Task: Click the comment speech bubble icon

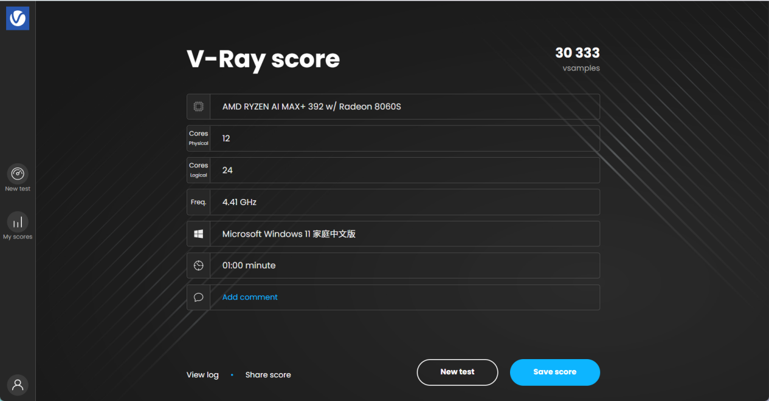Action: pyautogui.click(x=198, y=297)
